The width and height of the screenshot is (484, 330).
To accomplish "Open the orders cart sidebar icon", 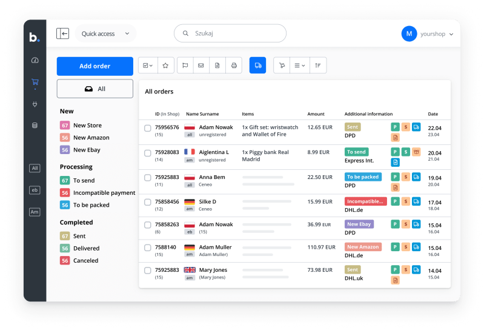I will pyautogui.click(x=35, y=82).
